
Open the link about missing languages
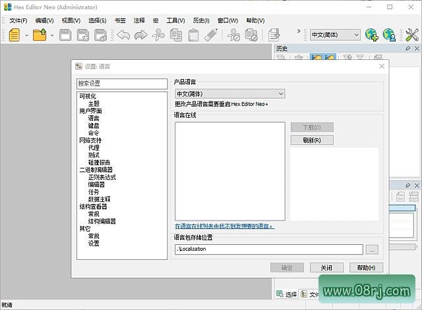tap(224, 226)
